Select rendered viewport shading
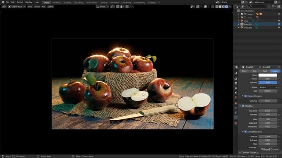 (226, 7)
